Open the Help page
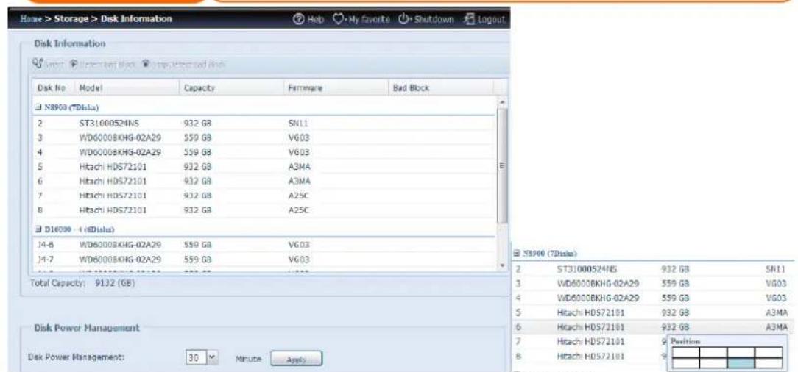The width and height of the screenshot is (798, 372). pos(308,19)
